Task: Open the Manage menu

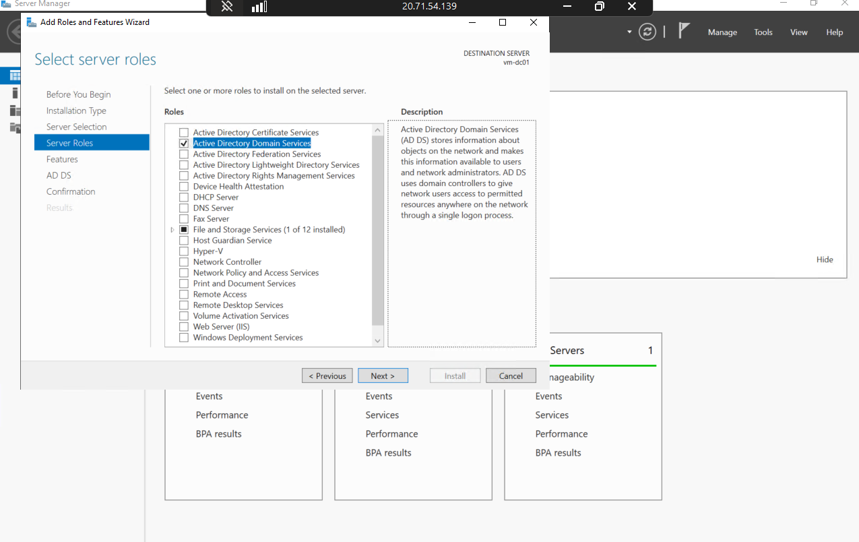Action: pyautogui.click(x=722, y=32)
